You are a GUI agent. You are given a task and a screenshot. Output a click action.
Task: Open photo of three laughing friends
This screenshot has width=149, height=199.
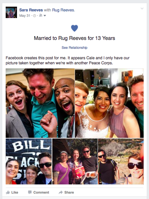pos(40,103)
